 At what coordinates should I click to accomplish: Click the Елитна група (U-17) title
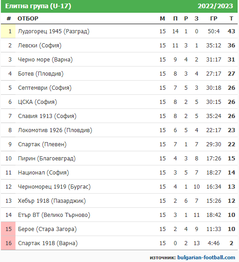(38, 6)
